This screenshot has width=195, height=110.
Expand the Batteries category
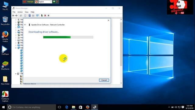[x=16, y=22]
